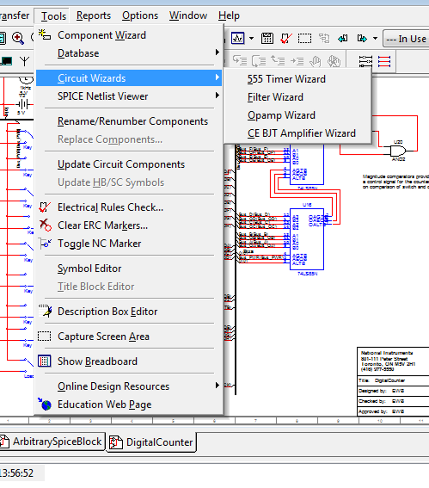Open the Reports menu

click(93, 16)
